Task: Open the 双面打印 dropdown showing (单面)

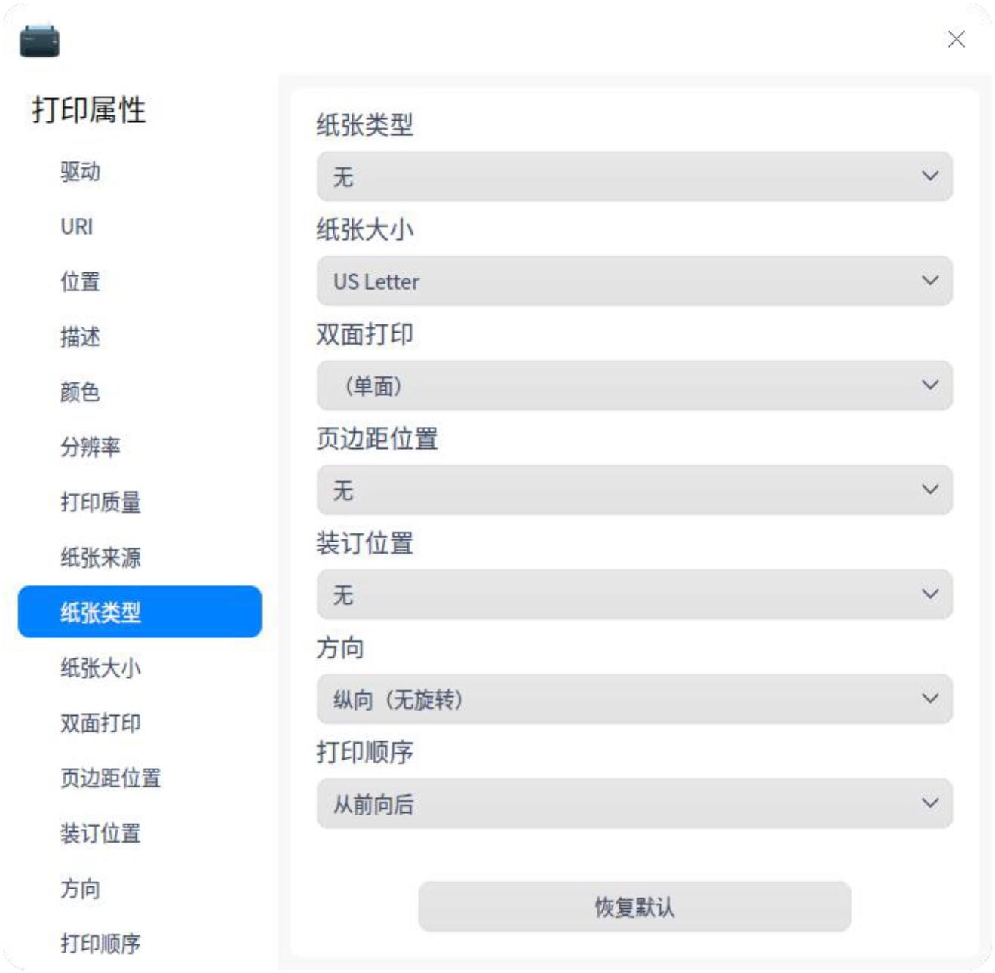Action: tap(634, 385)
